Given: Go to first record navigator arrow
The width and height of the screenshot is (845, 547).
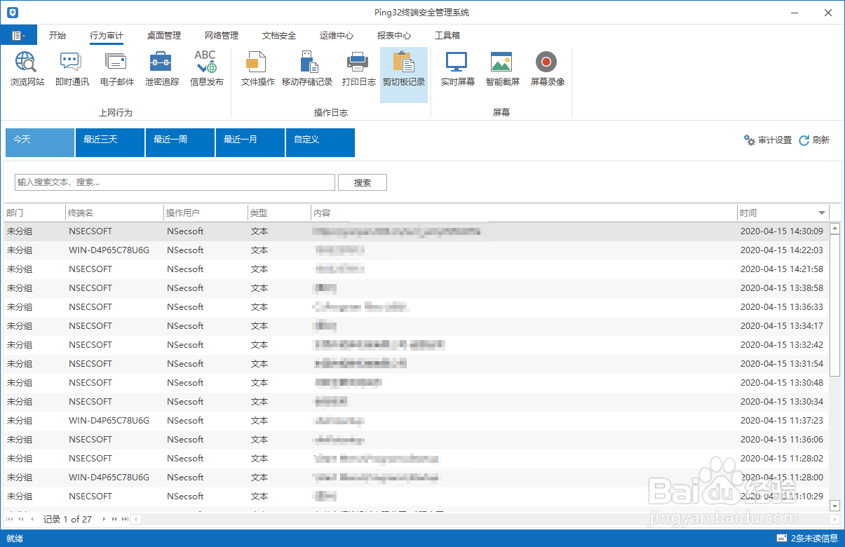Looking at the screenshot, I should click(11, 519).
